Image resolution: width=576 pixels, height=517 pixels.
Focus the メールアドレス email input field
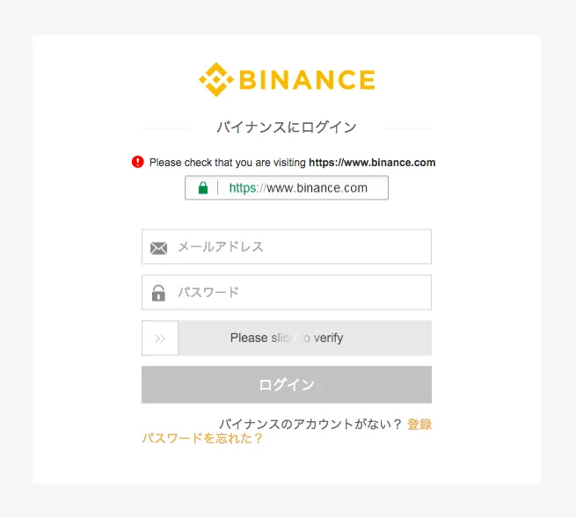pyautogui.click(x=299, y=247)
